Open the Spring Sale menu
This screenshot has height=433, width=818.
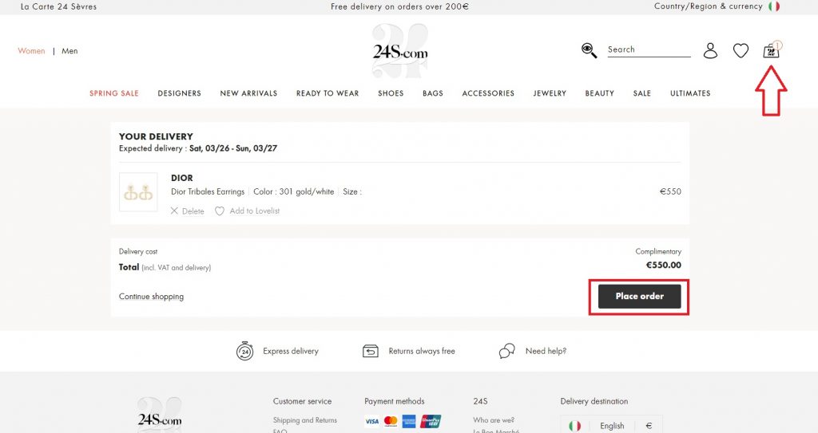(x=114, y=93)
